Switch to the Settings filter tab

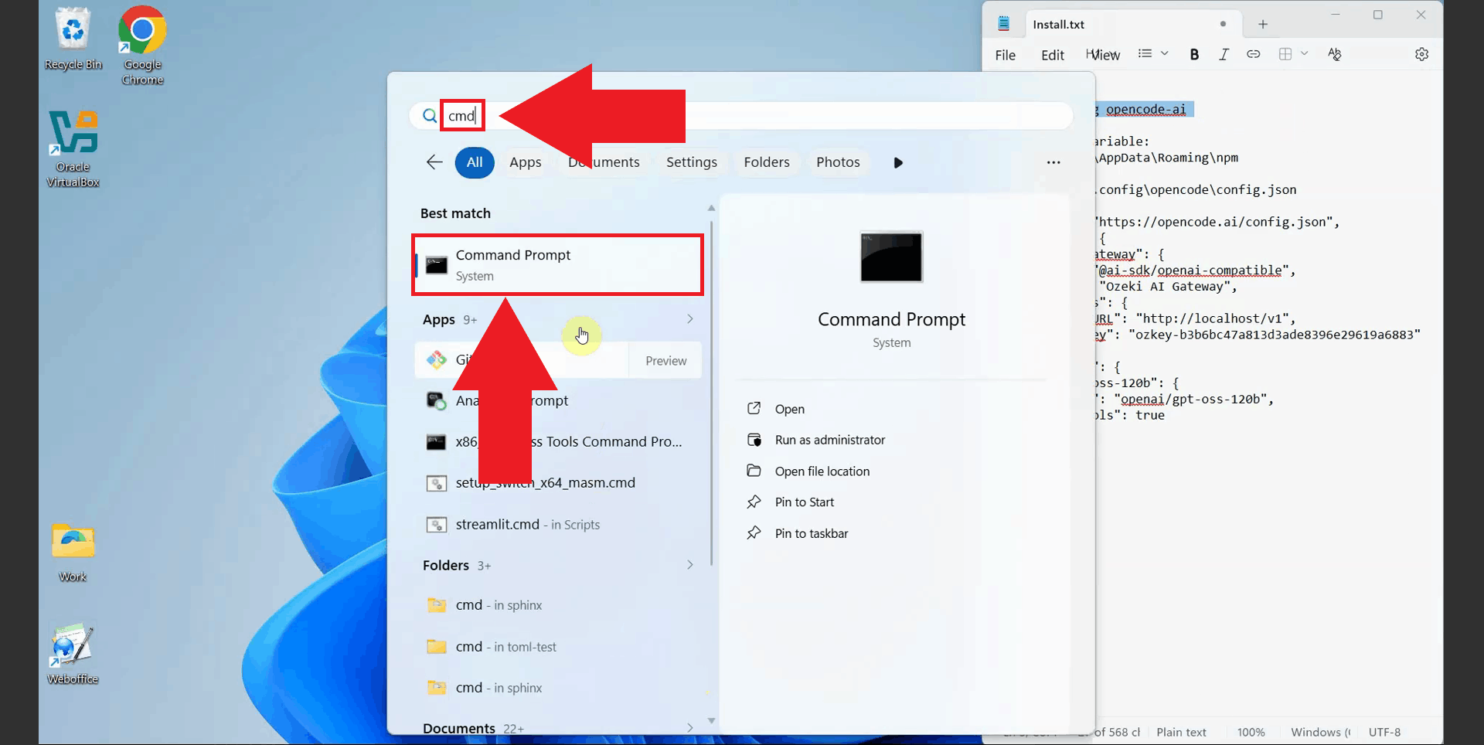click(691, 162)
